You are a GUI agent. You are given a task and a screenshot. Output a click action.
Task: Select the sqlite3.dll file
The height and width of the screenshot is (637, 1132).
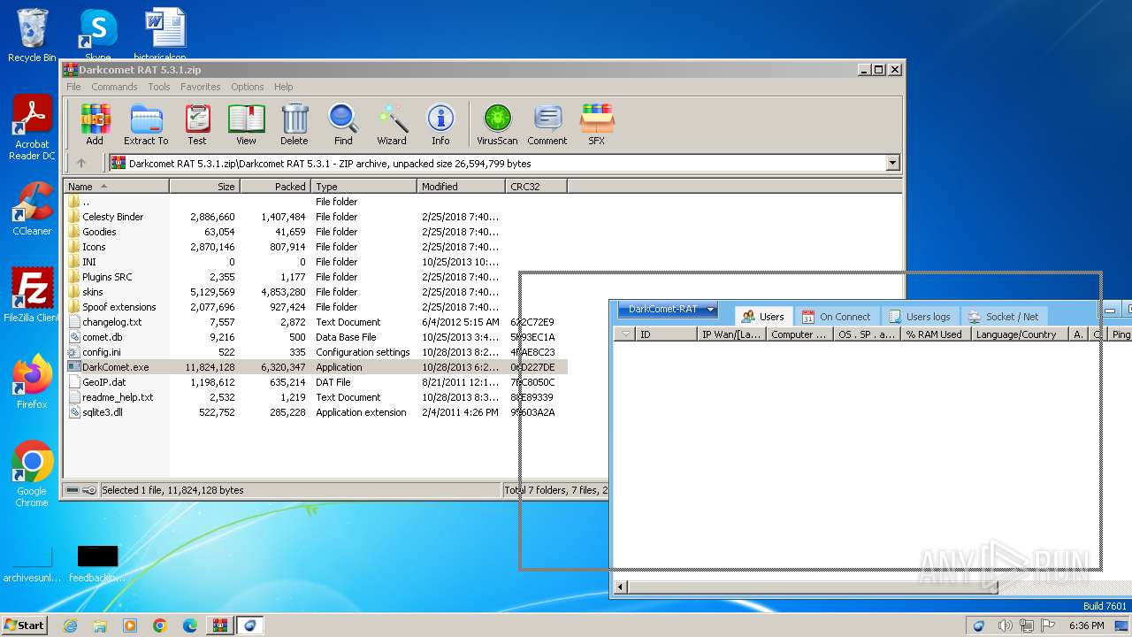102,412
